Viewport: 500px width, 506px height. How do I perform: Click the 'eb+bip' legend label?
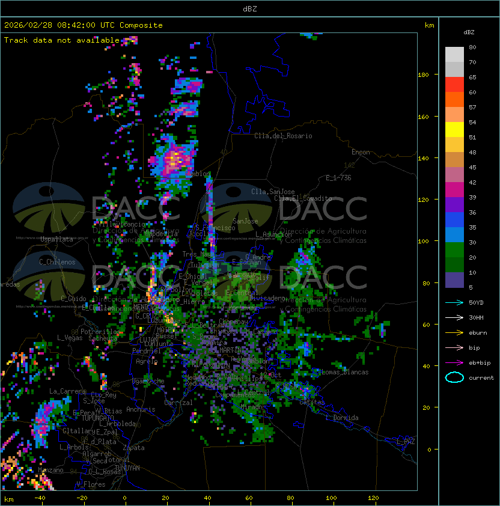coord(480,363)
